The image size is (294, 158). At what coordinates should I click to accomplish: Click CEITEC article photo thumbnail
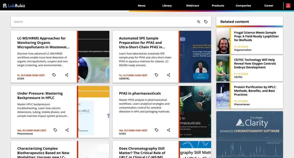(x=223, y=68)
